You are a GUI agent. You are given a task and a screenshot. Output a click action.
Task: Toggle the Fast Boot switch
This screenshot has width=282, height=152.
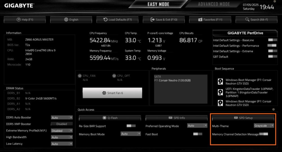[198, 134]
